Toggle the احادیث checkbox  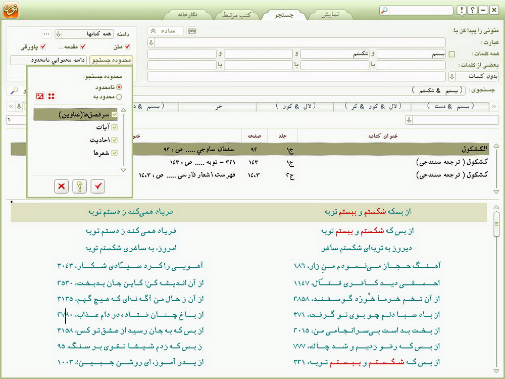click(x=114, y=140)
